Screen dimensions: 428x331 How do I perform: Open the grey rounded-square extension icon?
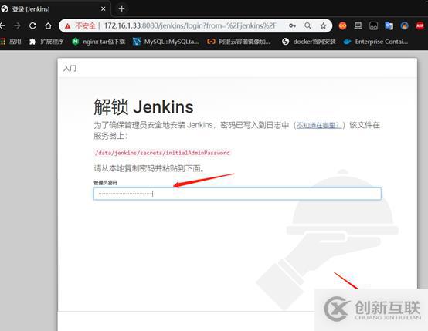click(x=373, y=25)
